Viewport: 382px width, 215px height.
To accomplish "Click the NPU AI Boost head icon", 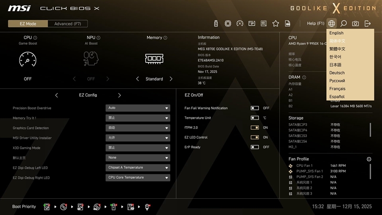I will point(91,58).
